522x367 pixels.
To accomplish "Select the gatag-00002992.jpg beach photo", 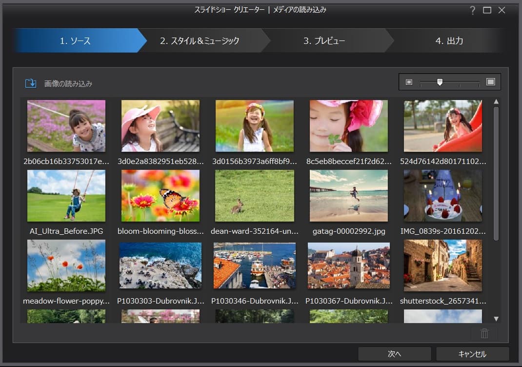I will 349,196.
